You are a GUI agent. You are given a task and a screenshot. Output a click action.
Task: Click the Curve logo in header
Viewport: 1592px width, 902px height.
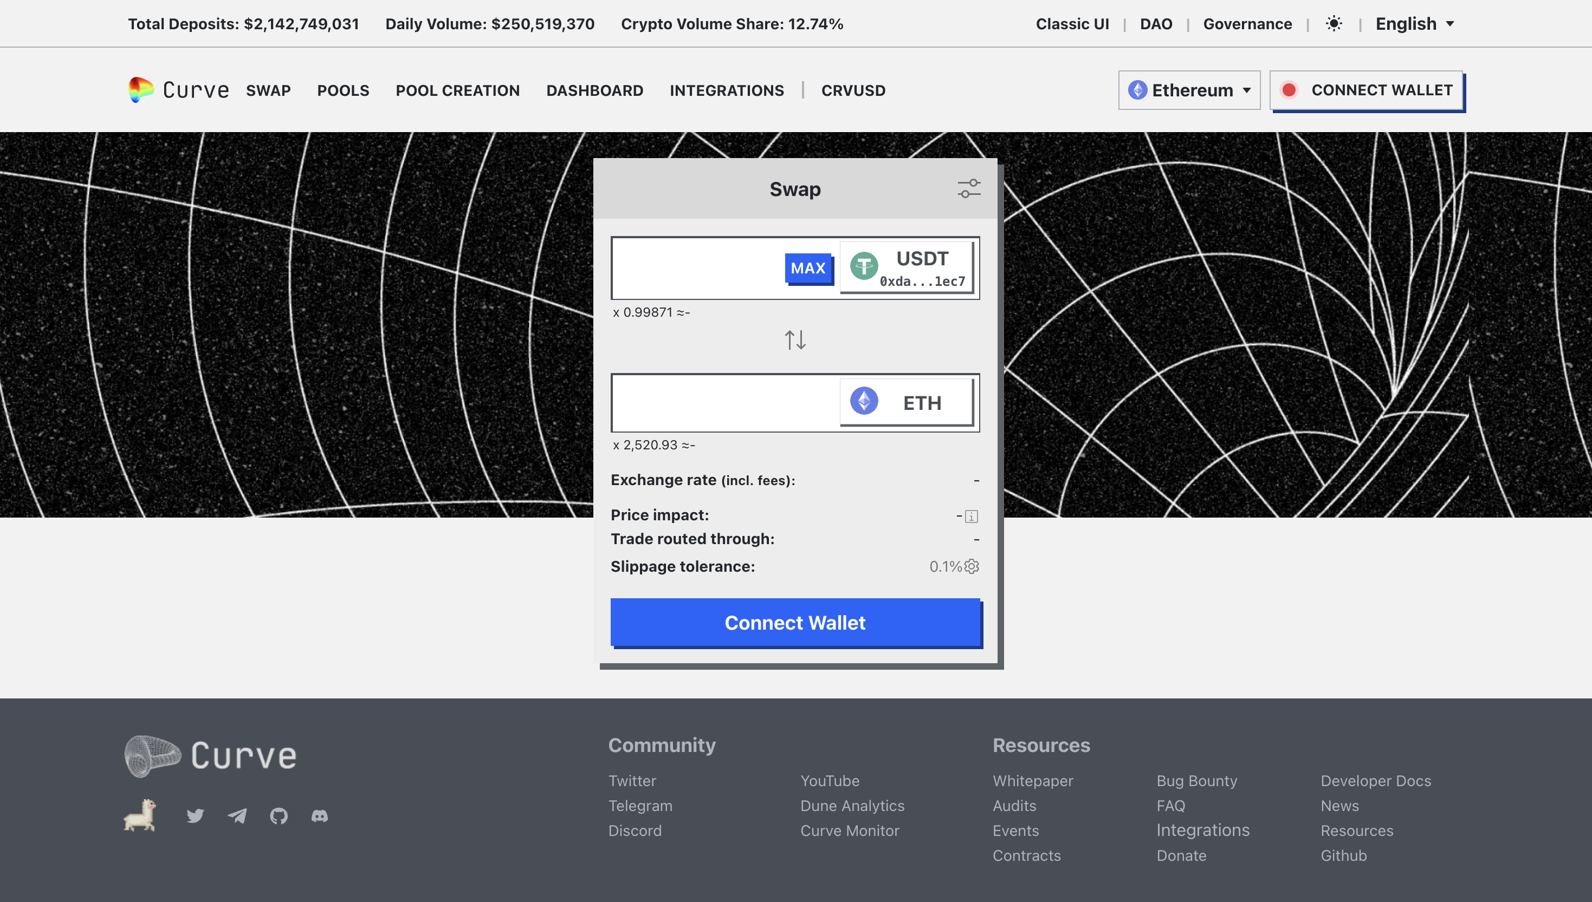(178, 90)
